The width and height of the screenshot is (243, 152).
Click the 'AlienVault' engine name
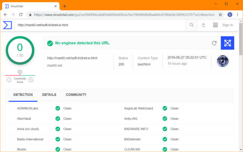click(x=24, y=119)
